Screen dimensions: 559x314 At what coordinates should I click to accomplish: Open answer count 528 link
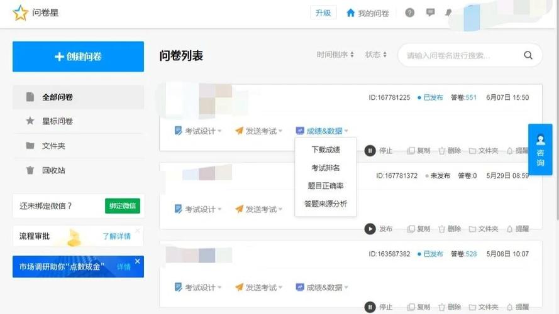[471, 254]
